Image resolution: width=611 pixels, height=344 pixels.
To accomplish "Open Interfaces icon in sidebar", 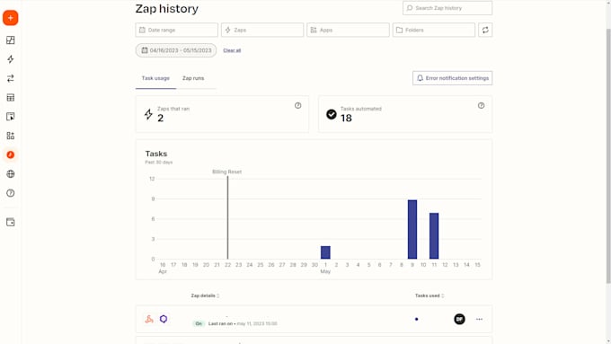I will 11,117.
